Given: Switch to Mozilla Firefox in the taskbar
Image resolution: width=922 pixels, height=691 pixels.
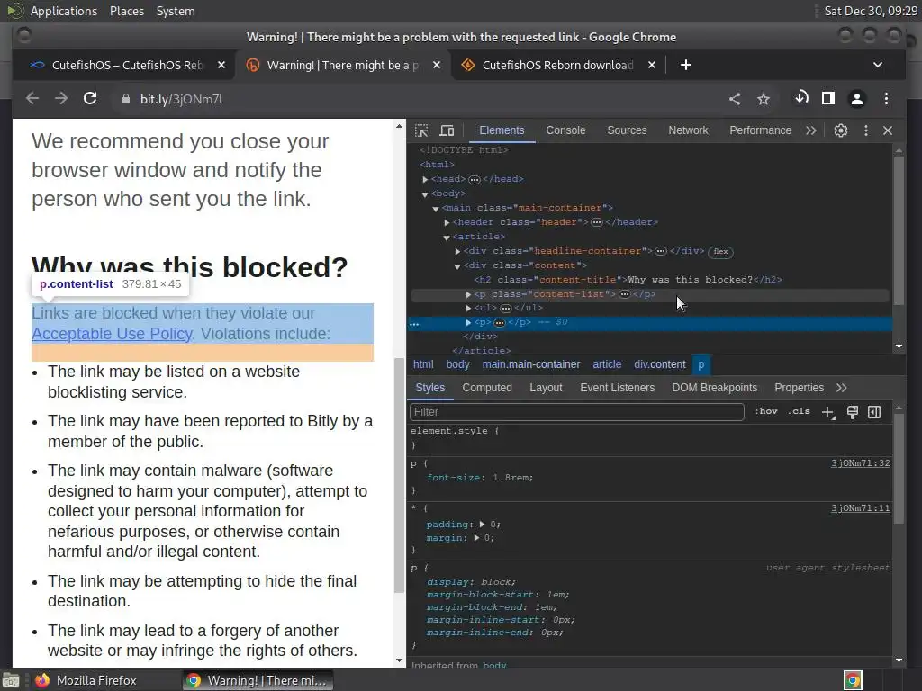Looking at the screenshot, I should coord(86,680).
